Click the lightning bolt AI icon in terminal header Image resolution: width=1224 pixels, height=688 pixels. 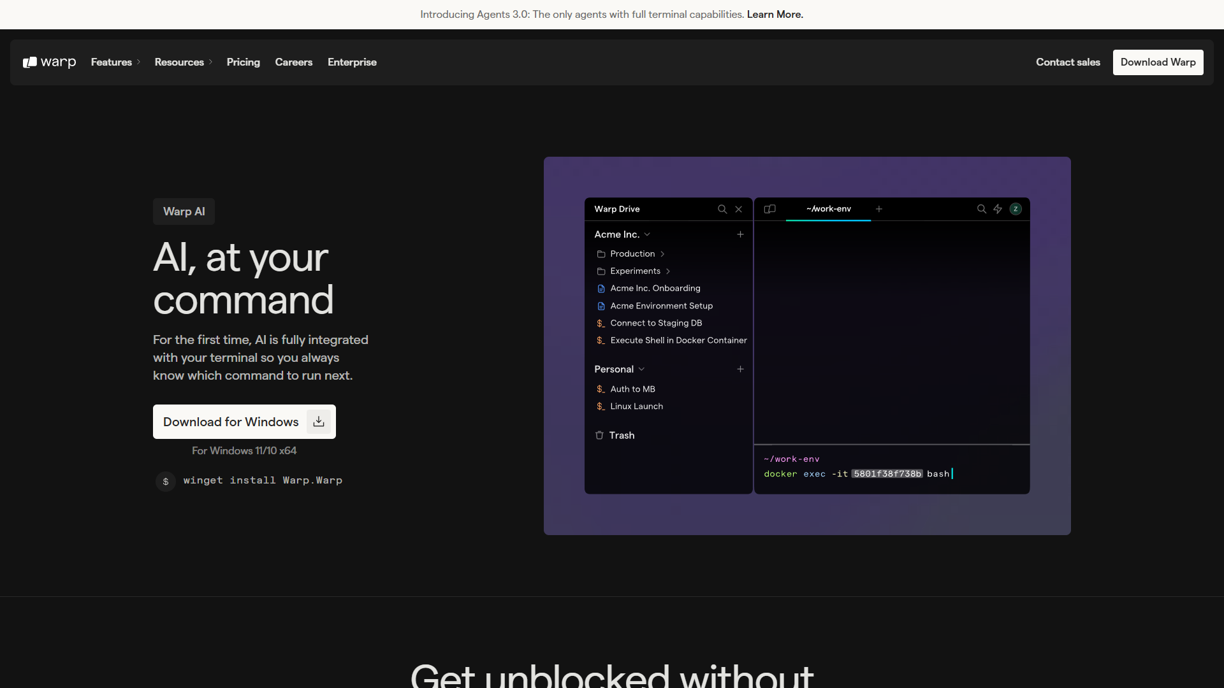tap(998, 209)
